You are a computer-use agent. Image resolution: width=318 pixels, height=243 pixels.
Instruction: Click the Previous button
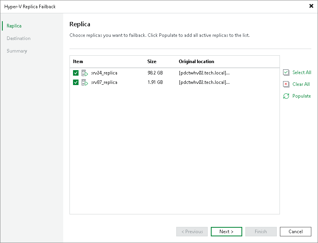[x=192, y=232]
